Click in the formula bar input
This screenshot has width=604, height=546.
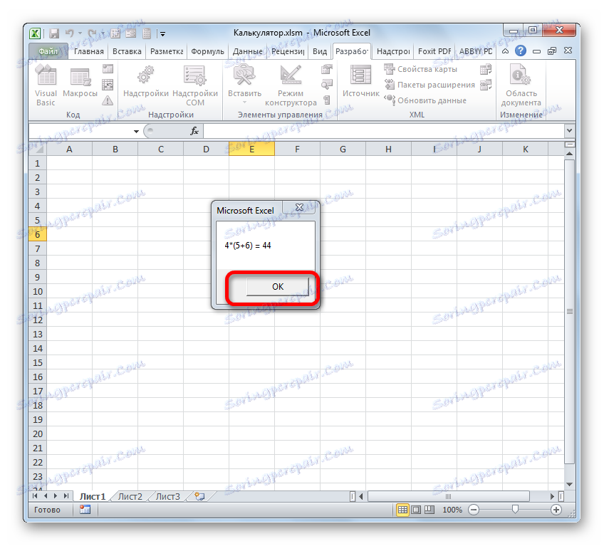click(383, 131)
